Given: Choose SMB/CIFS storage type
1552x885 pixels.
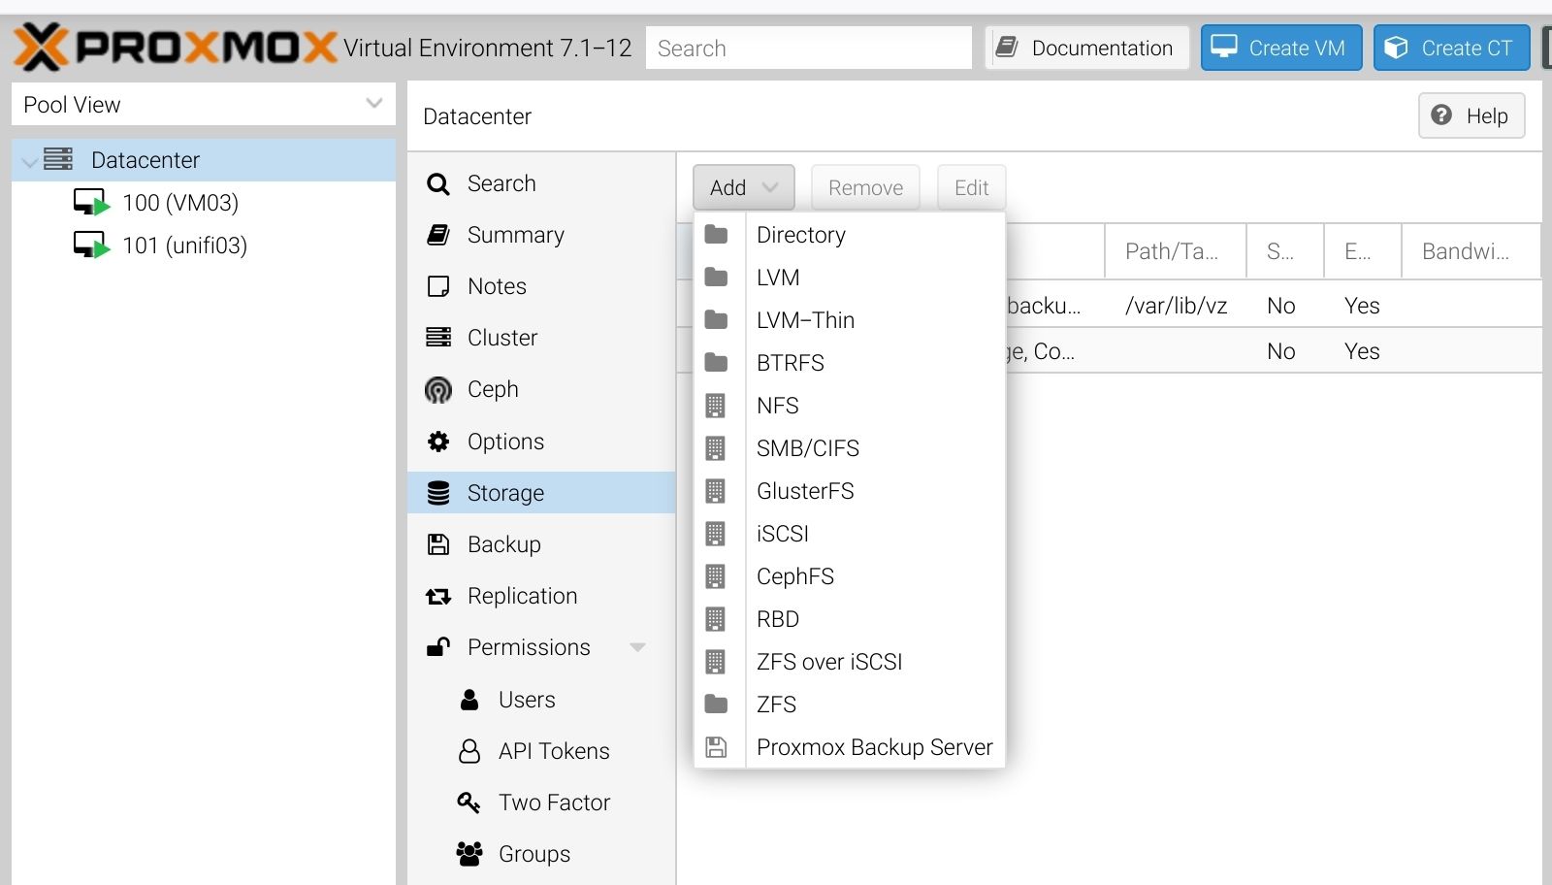Looking at the screenshot, I should [850, 448].
